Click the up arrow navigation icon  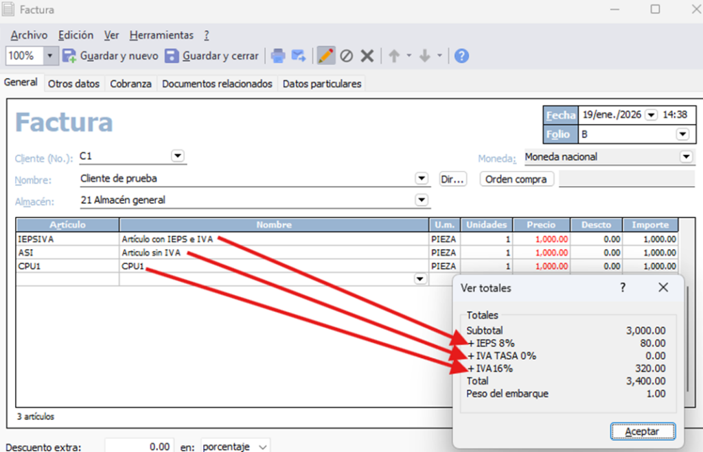pos(394,56)
